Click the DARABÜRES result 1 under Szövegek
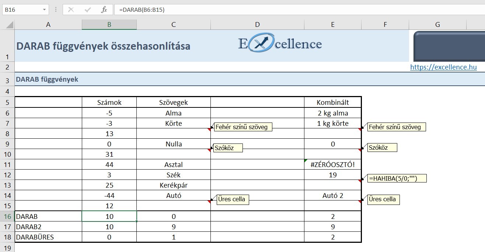485x252 pixels. [x=174, y=237]
